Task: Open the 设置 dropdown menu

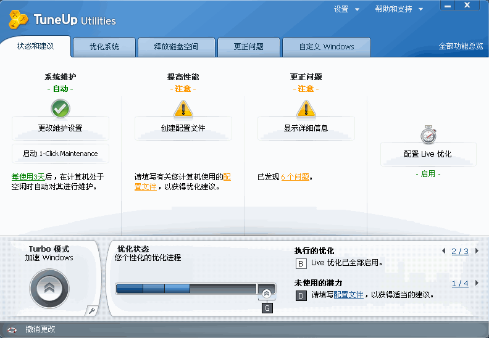Action: click(x=346, y=9)
